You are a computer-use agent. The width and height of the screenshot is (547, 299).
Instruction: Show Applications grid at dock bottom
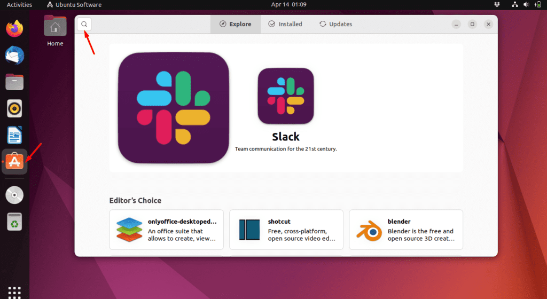coord(14,292)
